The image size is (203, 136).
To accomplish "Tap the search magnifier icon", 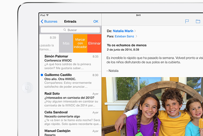I will click(x=65, y=30).
